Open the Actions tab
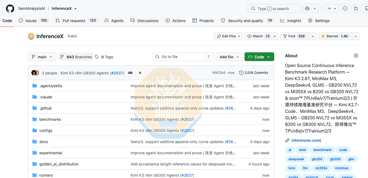The width and height of the screenshot is (368, 178). [x=176, y=21]
